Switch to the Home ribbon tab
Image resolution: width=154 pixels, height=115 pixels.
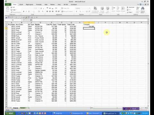point(15,4)
